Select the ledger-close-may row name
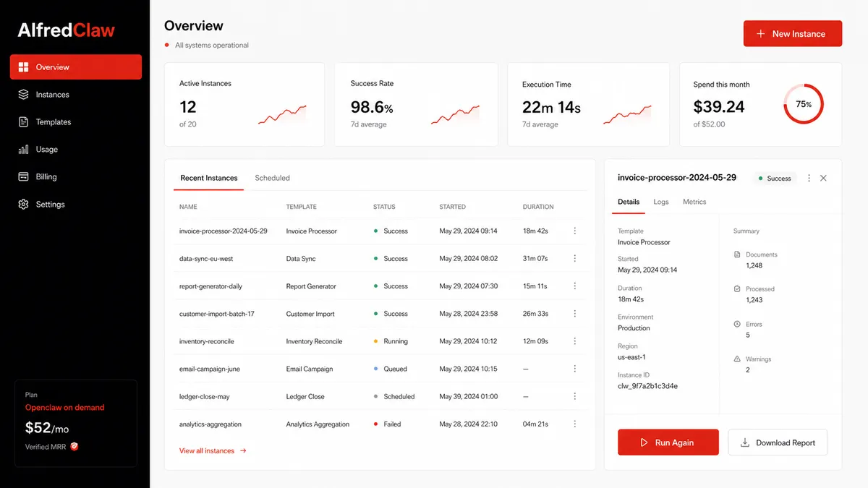The width and height of the screenshot is (868, 488). (x=205, y=396)
